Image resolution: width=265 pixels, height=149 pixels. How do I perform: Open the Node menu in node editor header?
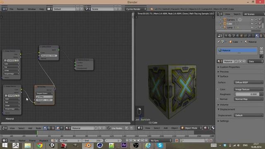point(39,128)
